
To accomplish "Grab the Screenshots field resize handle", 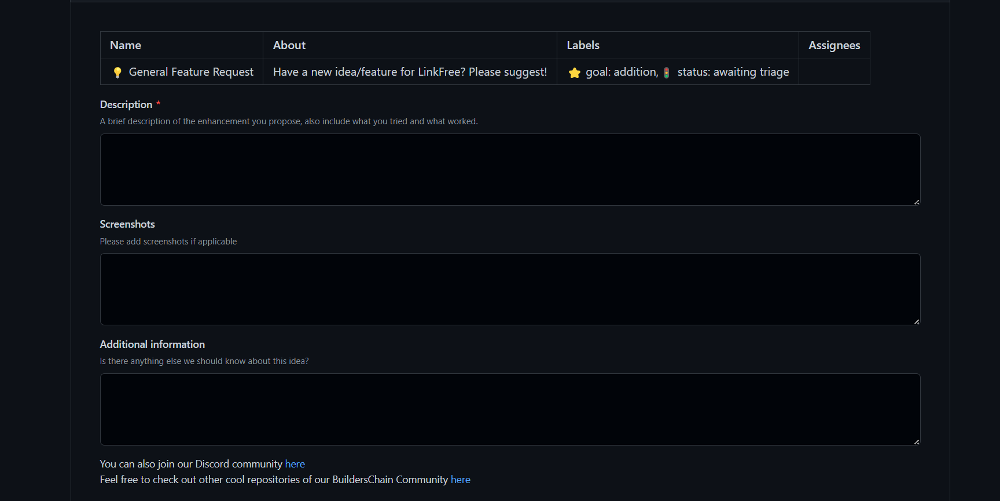I will coord(917,322).
